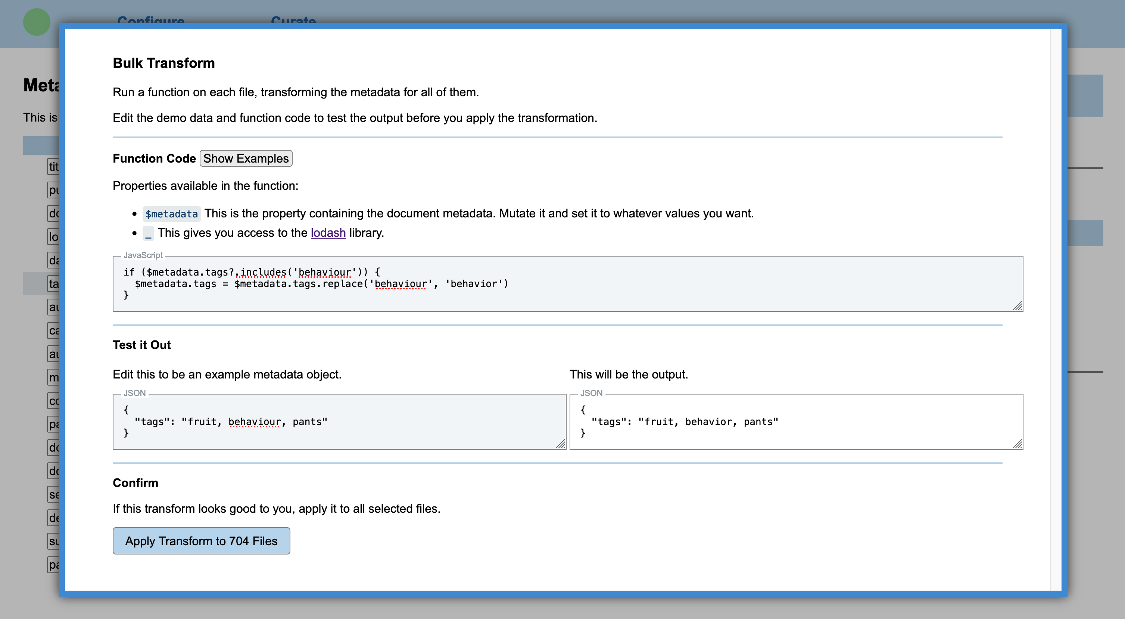Click the lodash hyperlink
This screenshot has width=1125, height=619.
328,233
